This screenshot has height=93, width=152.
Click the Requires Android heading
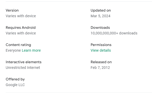tap(21, 27)
